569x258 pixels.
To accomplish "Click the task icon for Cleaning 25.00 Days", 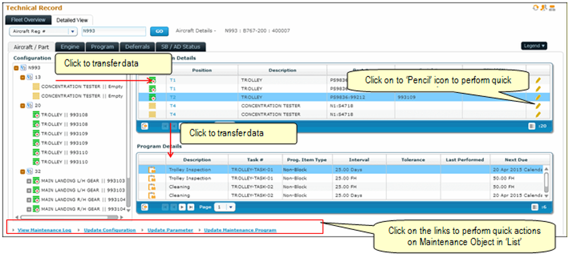I will click(152, 195).
